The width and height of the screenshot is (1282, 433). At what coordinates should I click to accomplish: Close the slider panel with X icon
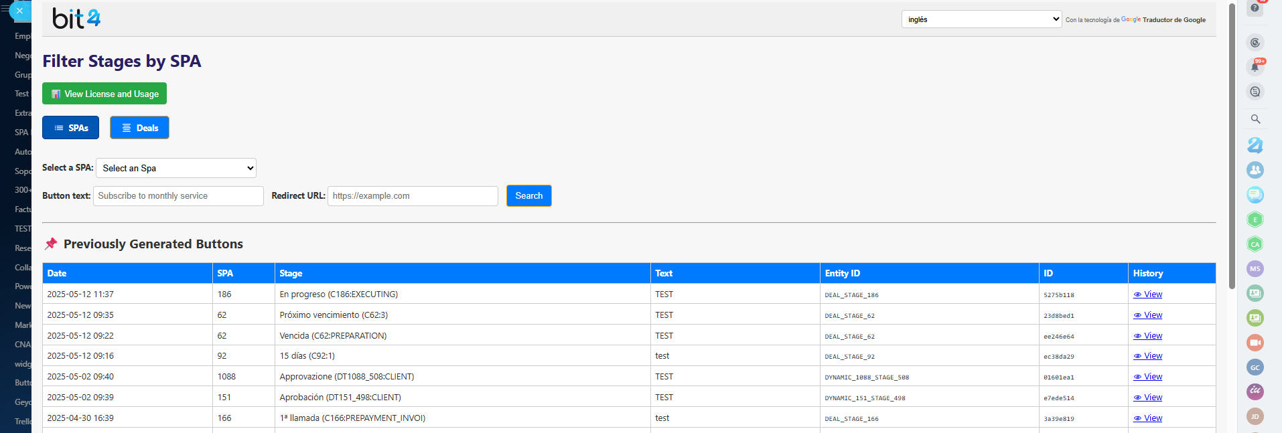[19, 11]
